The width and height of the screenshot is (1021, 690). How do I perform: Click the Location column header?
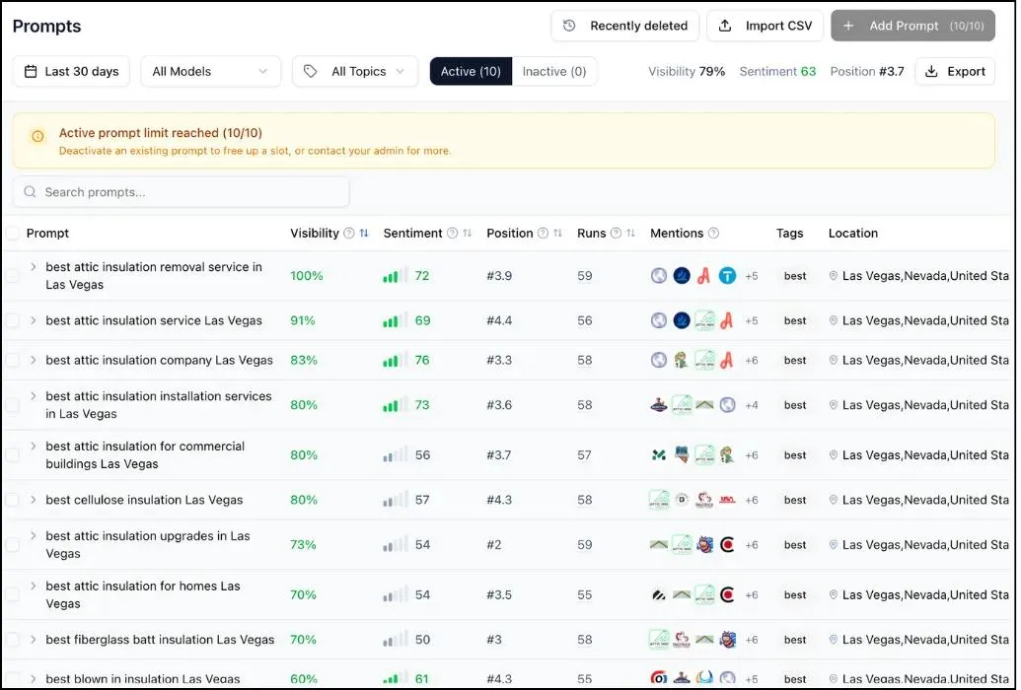coord(853,233)
